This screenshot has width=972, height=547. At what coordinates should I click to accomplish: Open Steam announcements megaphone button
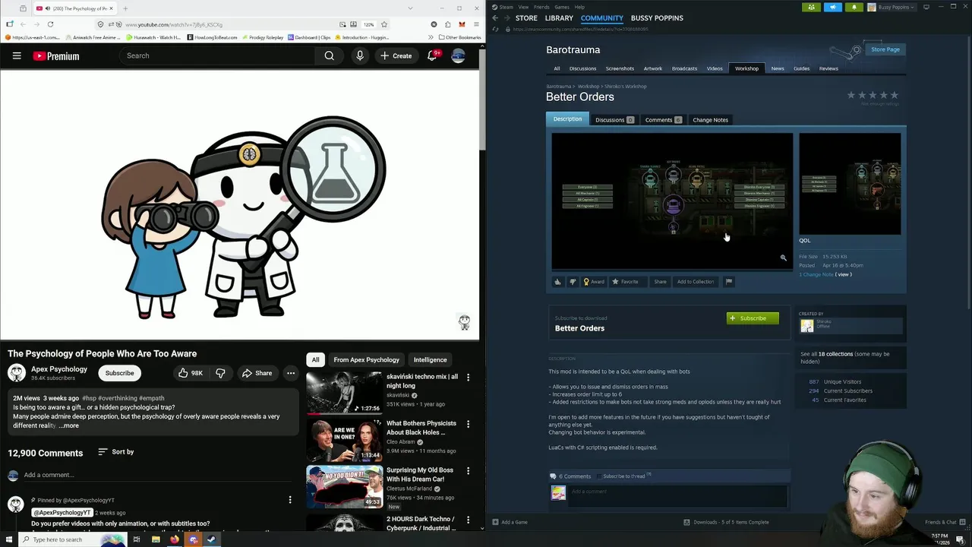(832, 7)
